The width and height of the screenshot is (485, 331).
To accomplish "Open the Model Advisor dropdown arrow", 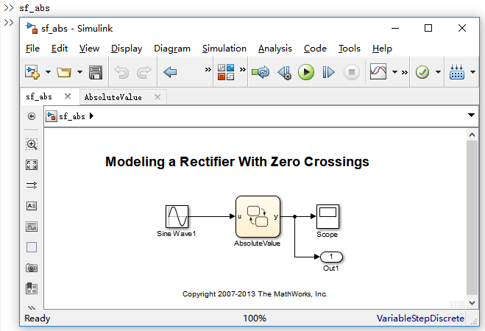I will pos(438,72).
